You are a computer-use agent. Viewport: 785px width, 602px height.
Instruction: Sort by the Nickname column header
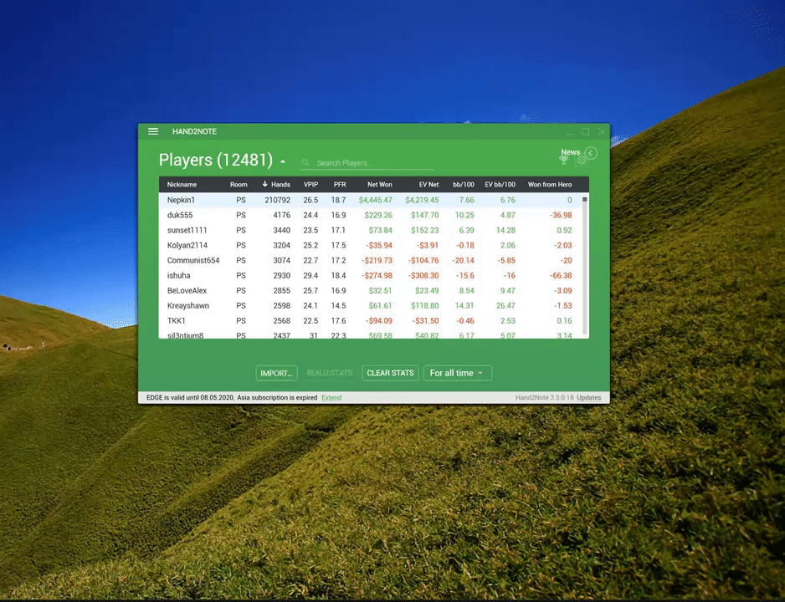182,185
